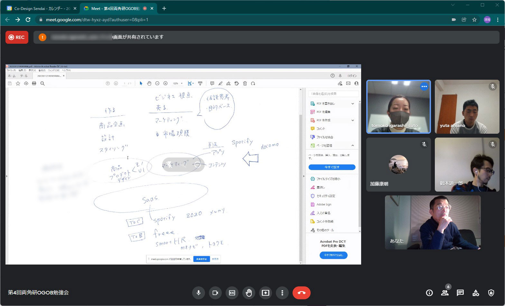Open the present screen option
Screen dimensions: 505x306
pos(266,293)
